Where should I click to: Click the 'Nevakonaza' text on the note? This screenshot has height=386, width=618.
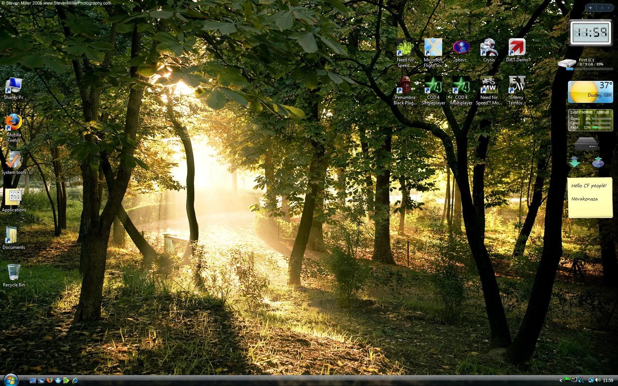pyautogui.click(x=585, y=199)
